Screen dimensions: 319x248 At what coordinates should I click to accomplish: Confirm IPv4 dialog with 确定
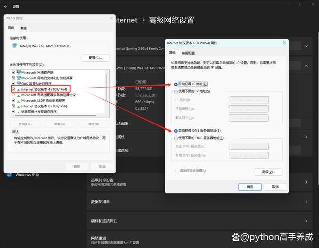click(250, 187)
